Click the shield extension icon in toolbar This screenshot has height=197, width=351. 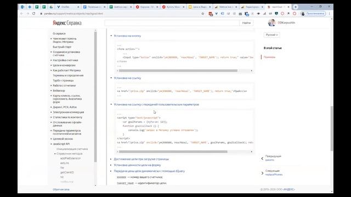276,14
